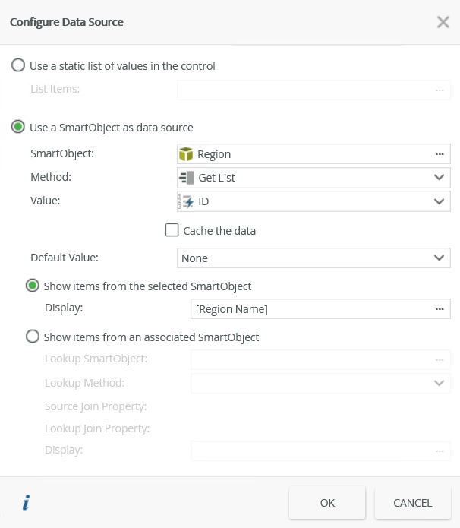Choose Show items from selected SmartObject
The width and height of the screenshot is (460, 528).
click(x=33, y=286)
